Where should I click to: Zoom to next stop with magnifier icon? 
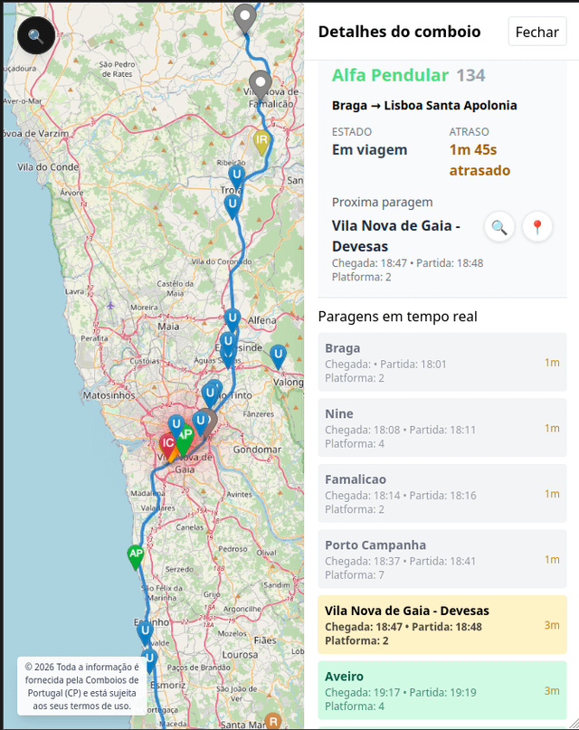point(499,227)
